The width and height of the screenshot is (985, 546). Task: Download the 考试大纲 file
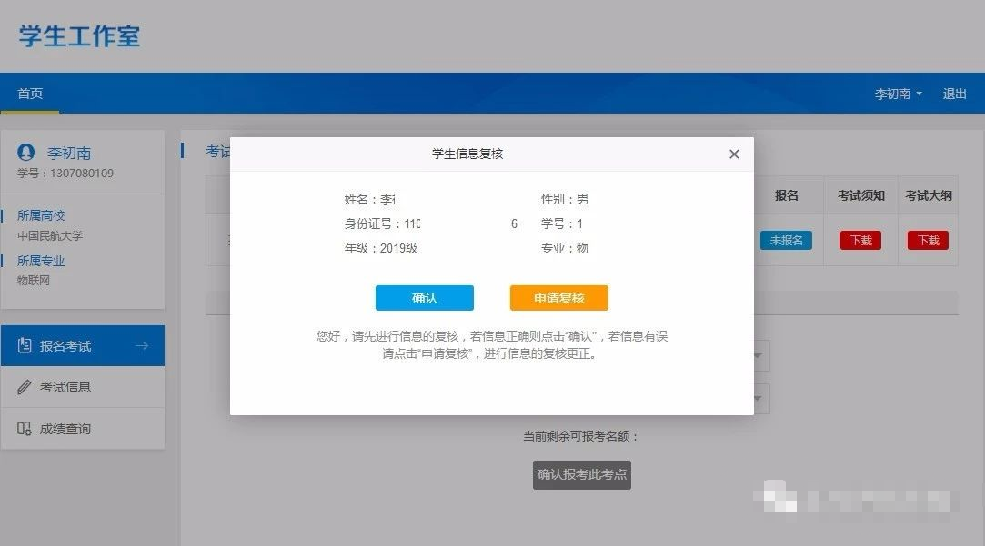928,241
